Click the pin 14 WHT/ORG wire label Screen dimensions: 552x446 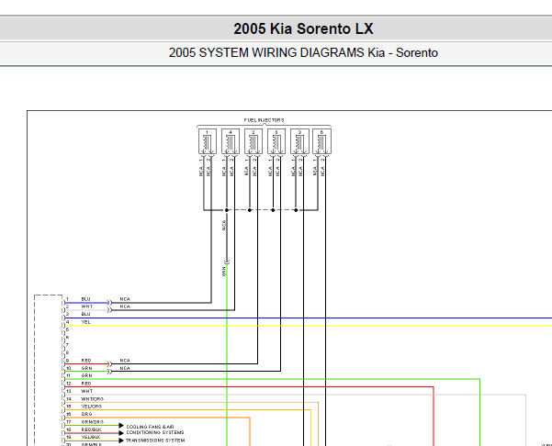point(92,398)
